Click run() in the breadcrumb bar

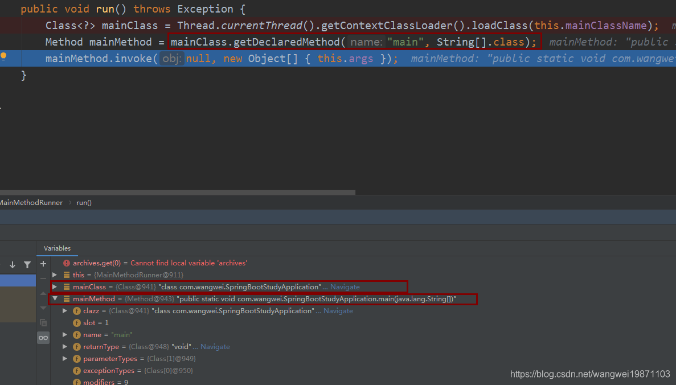click(x=84, y=203)
